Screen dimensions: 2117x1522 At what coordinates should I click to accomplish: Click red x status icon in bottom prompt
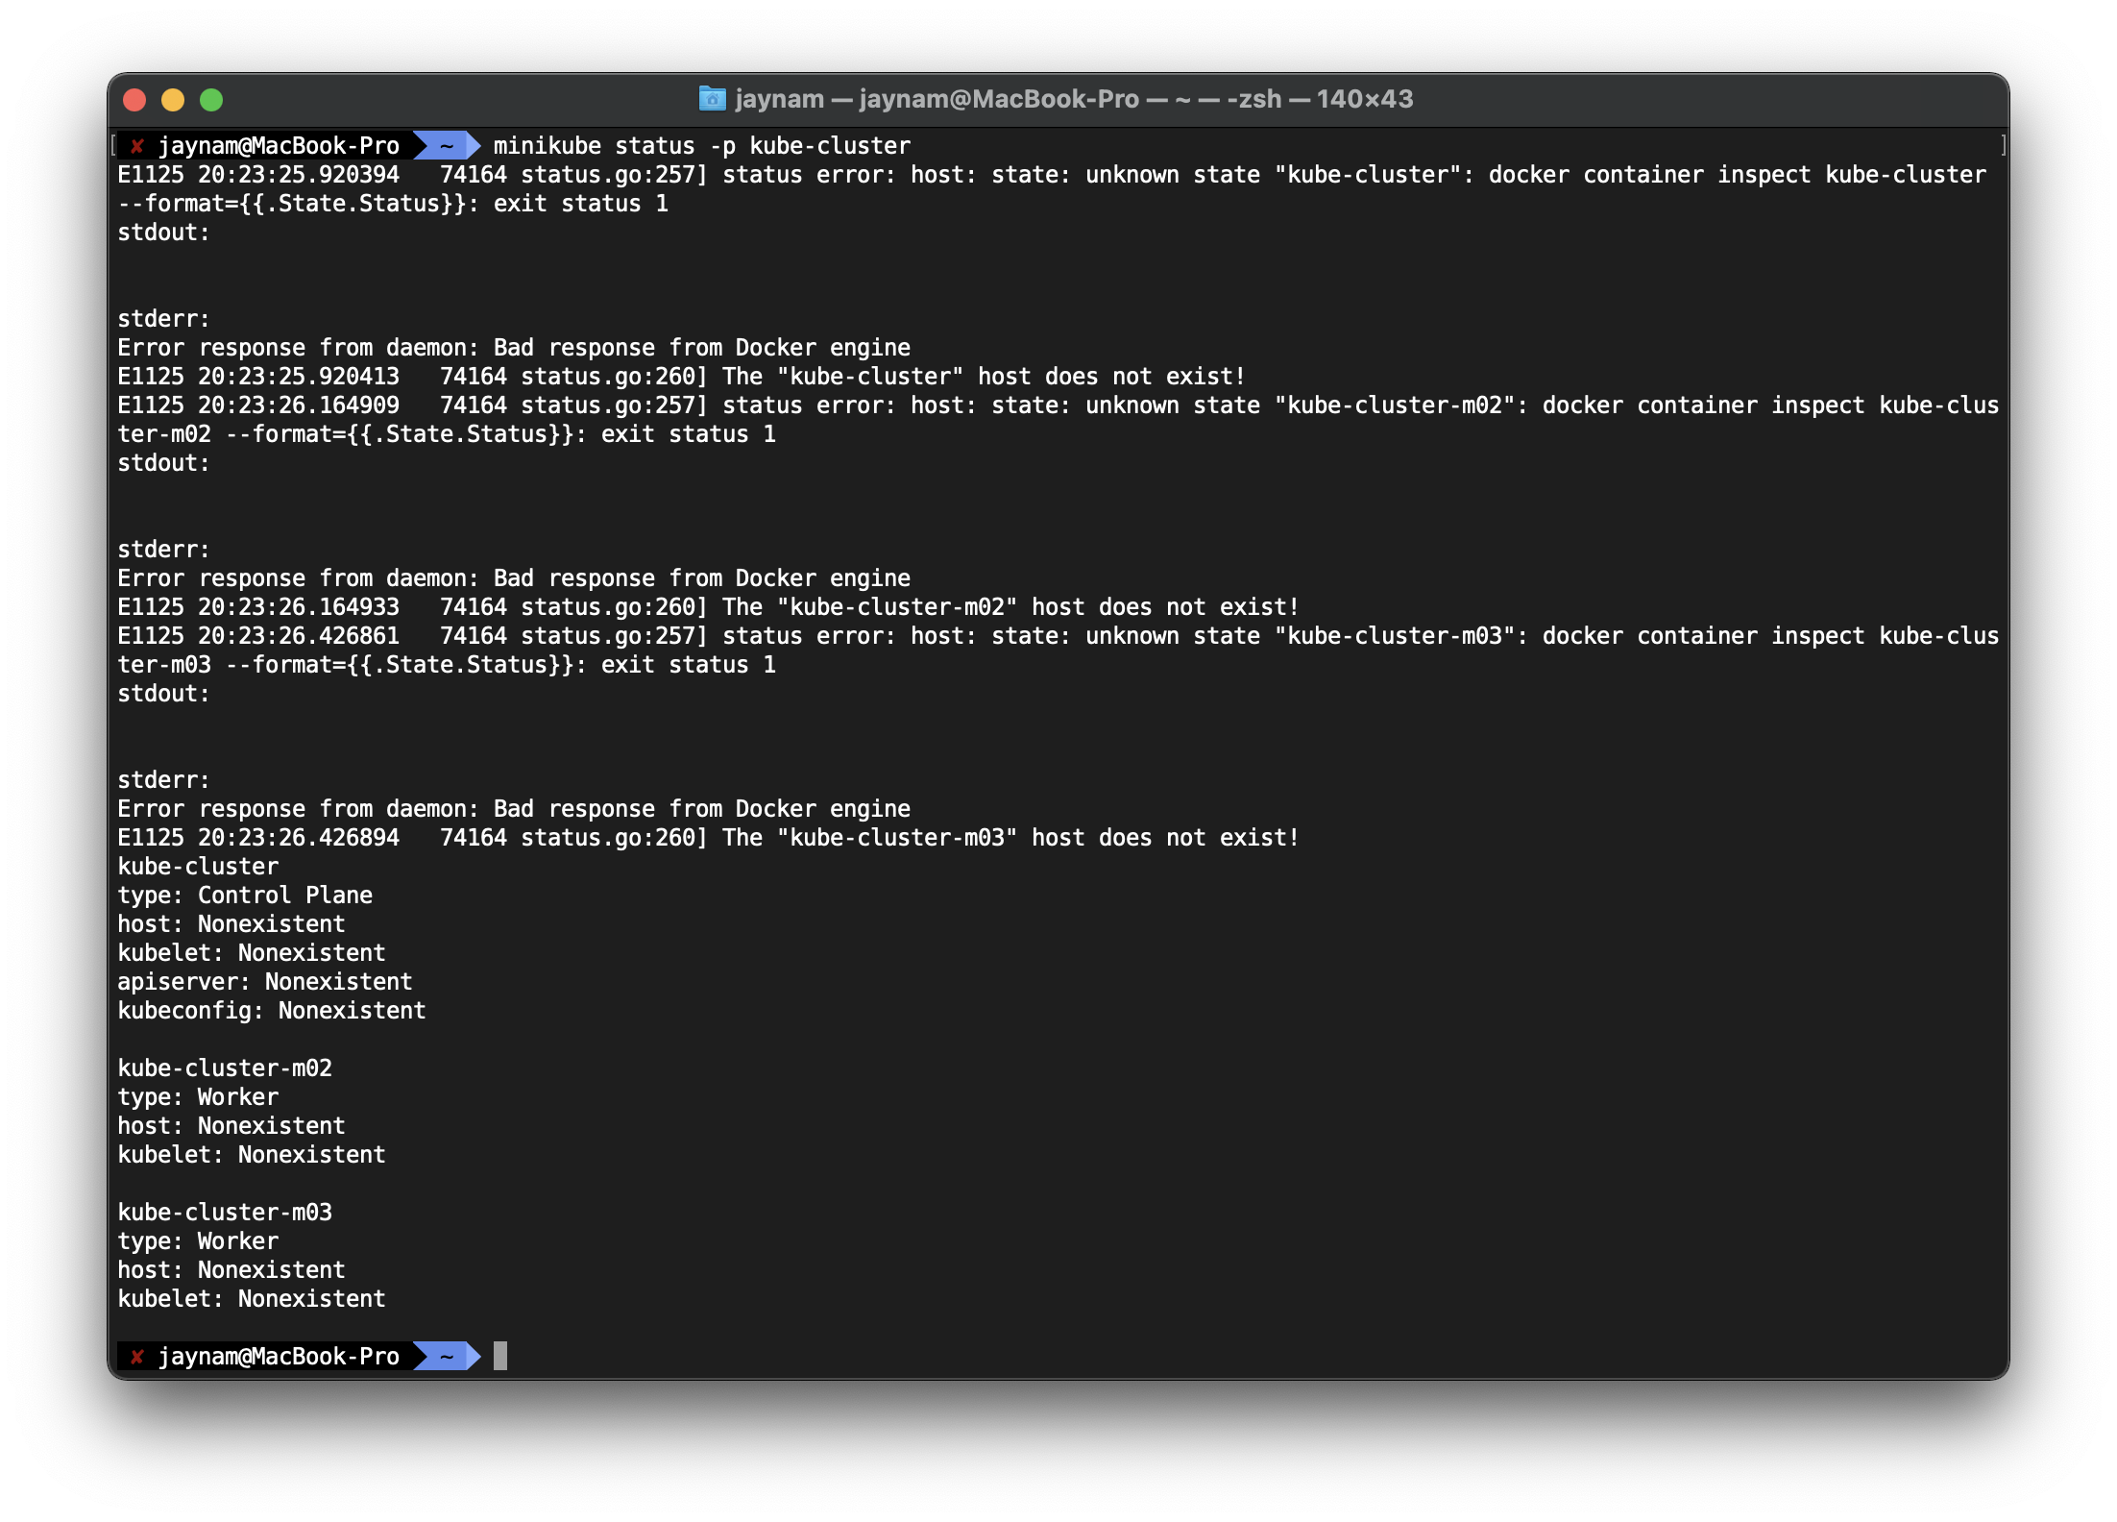point(137,1357)
